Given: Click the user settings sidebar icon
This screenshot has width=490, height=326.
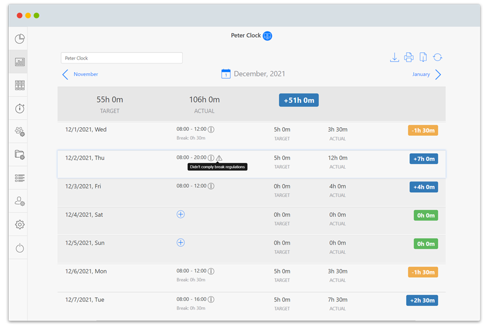Looking at the screenshot, I should [20, 202].
